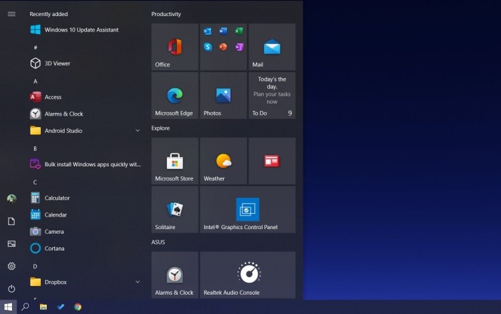Click the letter A section header
The width and height of the screenshot is (501, 314).
click(x=35, y=82)
